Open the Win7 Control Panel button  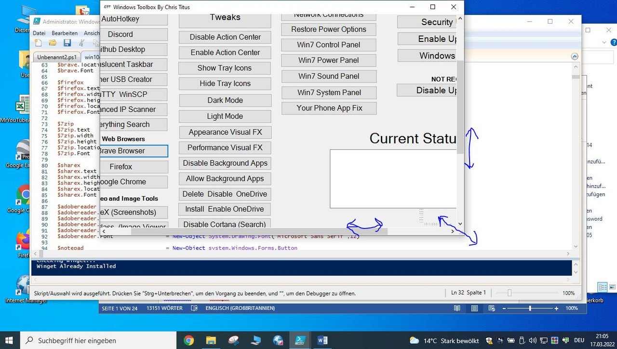pos(329,45)
